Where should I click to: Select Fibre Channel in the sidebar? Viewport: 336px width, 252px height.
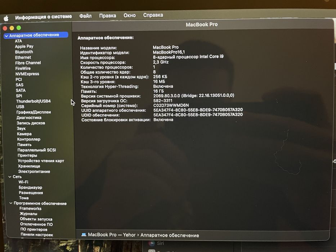click(28, 63)
